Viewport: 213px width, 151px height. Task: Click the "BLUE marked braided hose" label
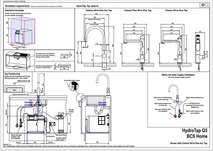click(195, 97)
